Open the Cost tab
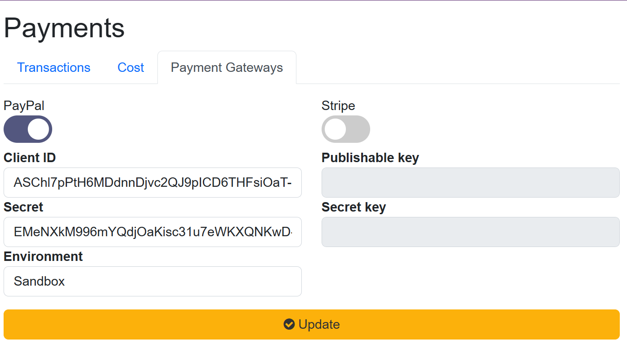This screenshot has width=627, height=353. (x=130, y=67)
